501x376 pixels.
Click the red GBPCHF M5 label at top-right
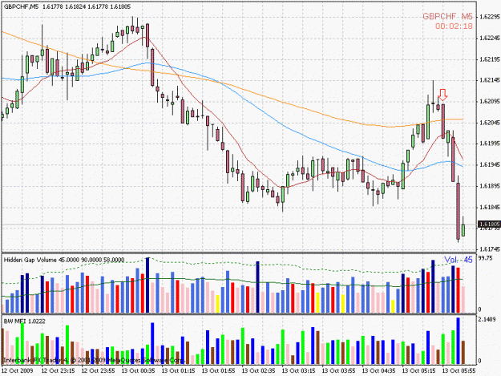pyautogui.click(x=447, y=17)
